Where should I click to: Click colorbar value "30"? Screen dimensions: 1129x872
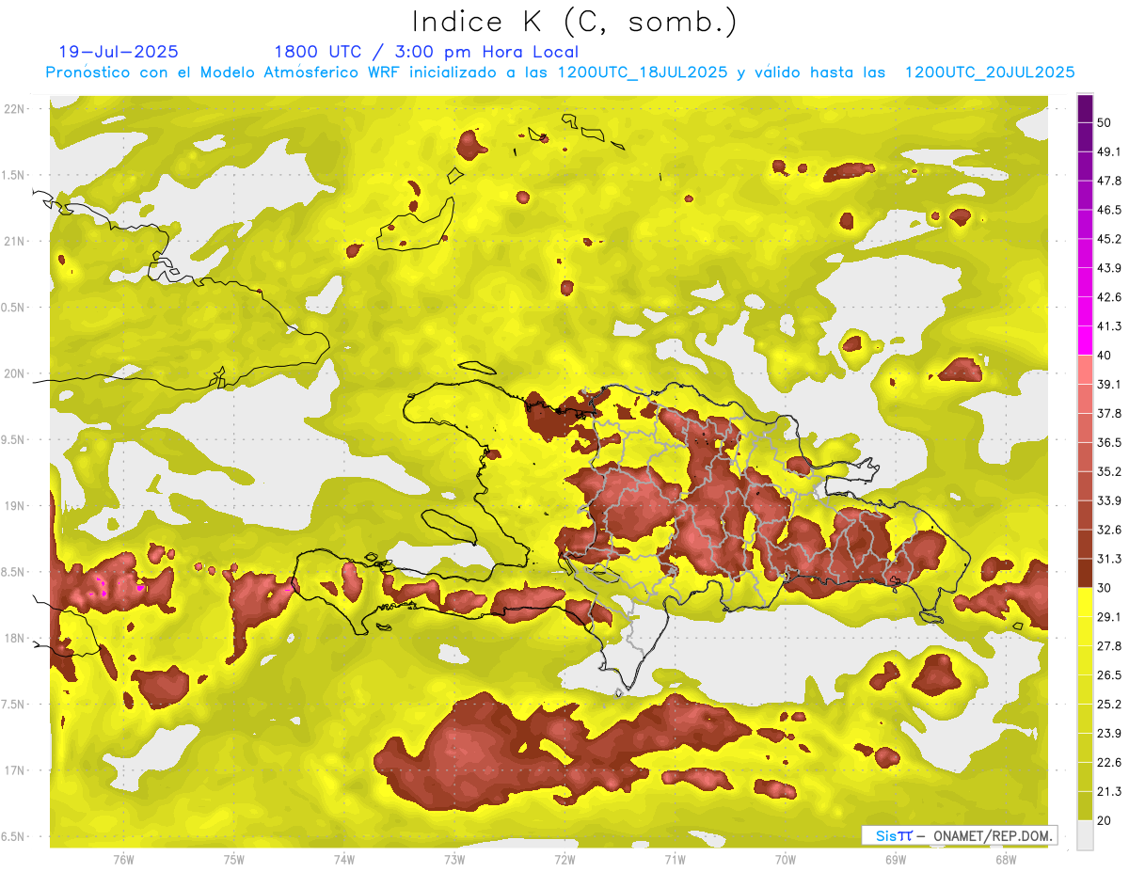pyautogui.click(x=1105, y=588)
